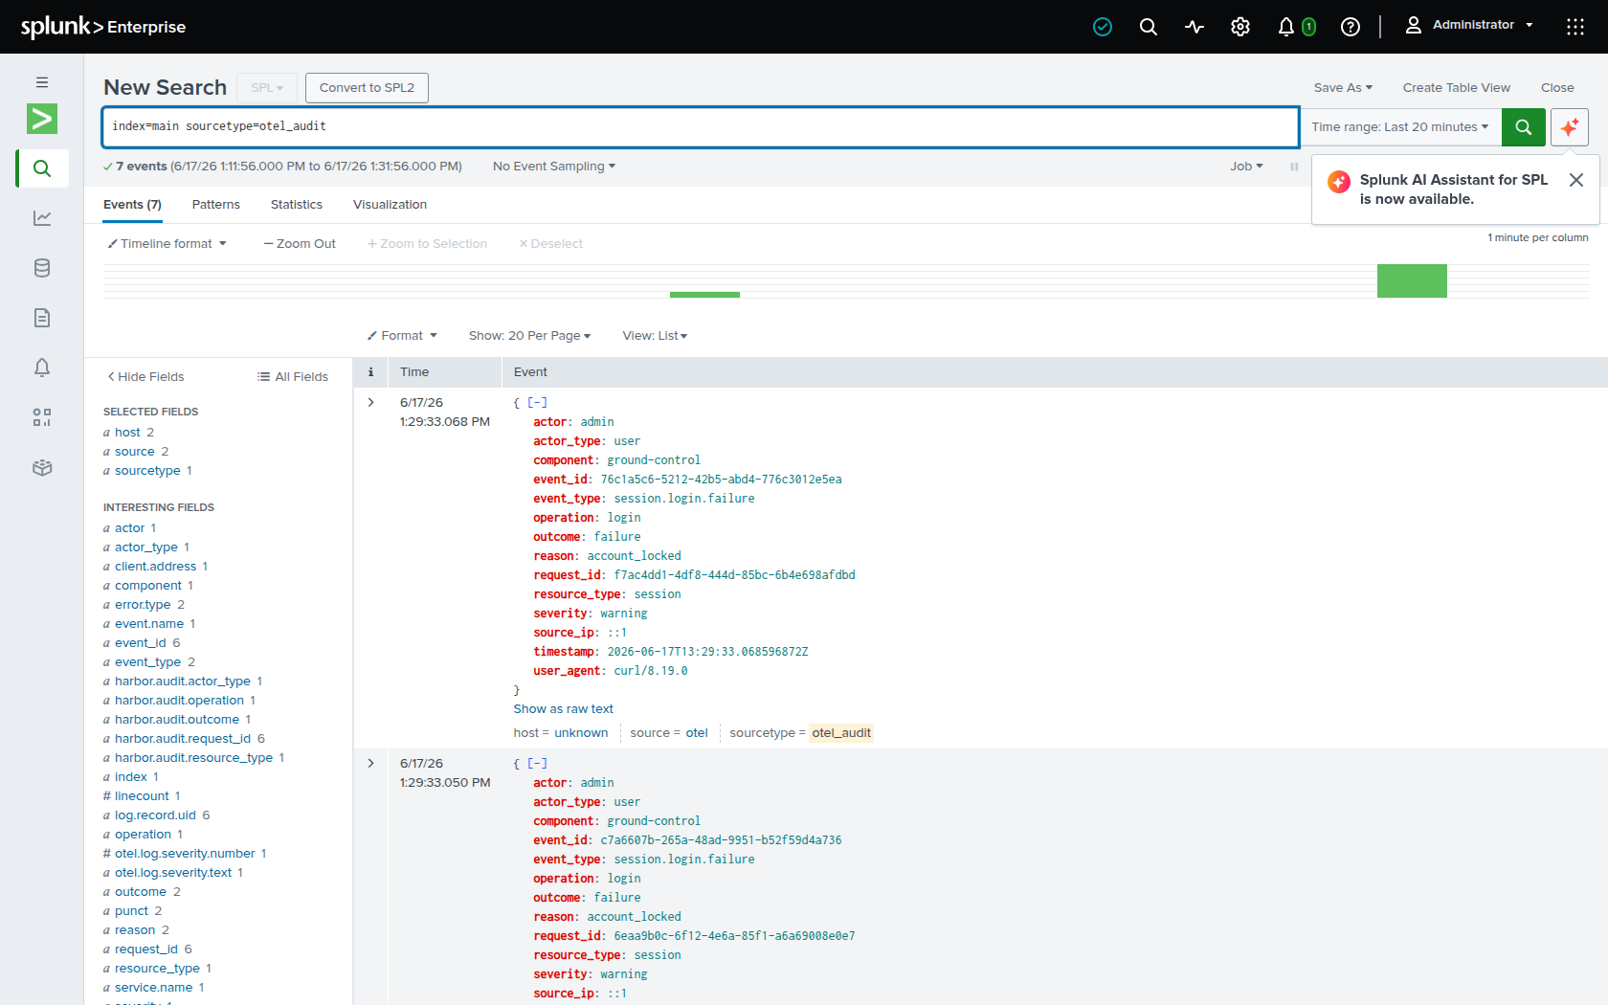Open the time range picker
Screen dimensions: 1608x1005
pyautogui.click(x=1400, y=127)
